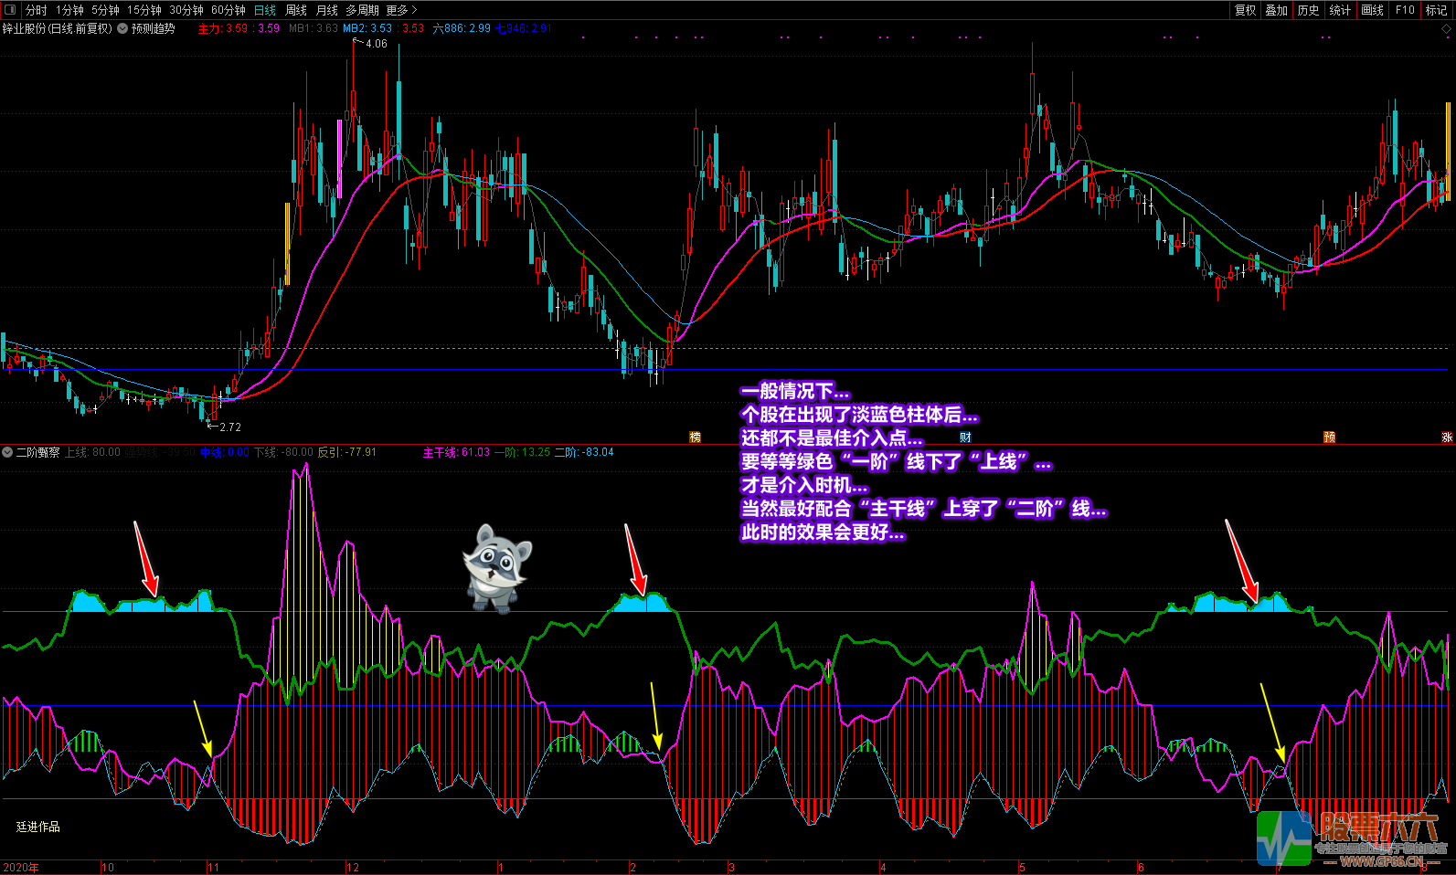Toggle 叠加 overlay option
Screen dimensions: 1456x875
1276,10
